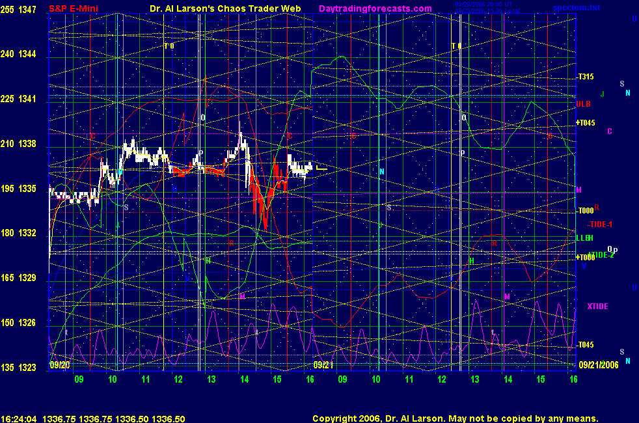
Task: Click the "09/20/2006 15:30 Local" timestamp
Action: tap(487, 11)
